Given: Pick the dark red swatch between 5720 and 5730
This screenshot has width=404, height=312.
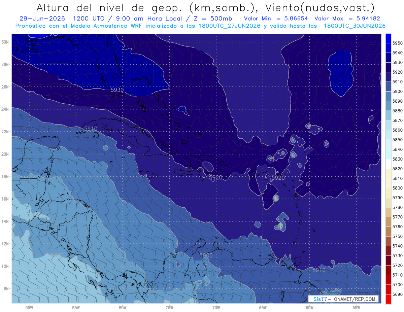Looking at the screenshot, I should coord(388,261).
